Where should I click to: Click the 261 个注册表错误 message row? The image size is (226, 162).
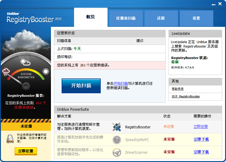pos(110,65)
